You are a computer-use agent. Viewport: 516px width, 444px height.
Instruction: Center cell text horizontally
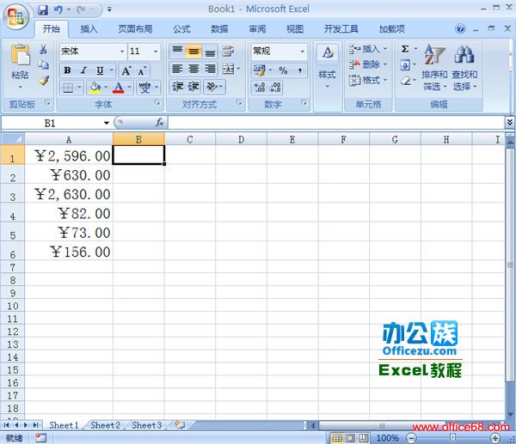click(x=193, y=69)
